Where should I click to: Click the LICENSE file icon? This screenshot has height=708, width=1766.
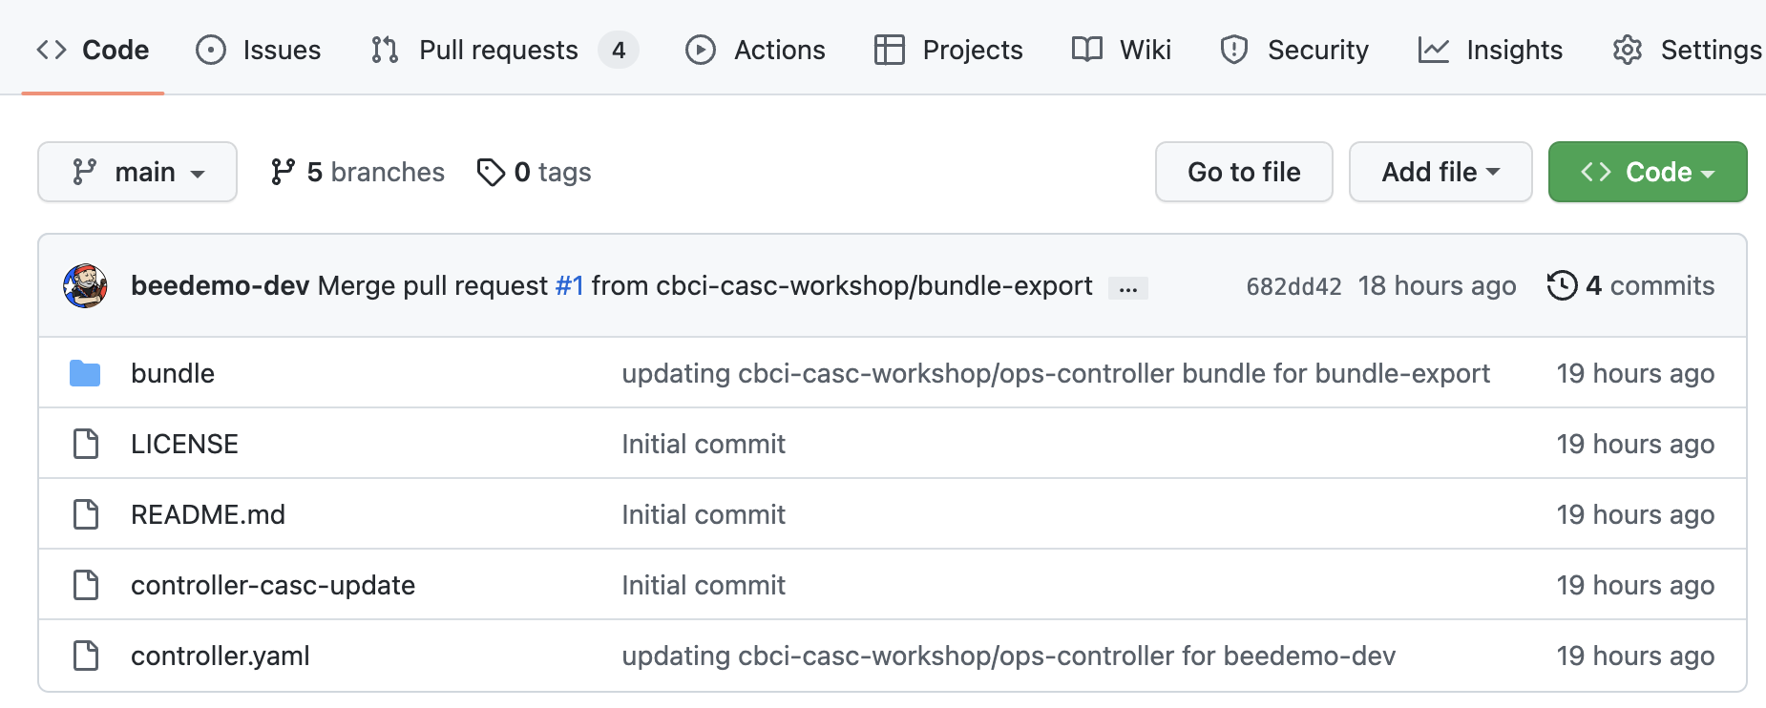point(86,444)
